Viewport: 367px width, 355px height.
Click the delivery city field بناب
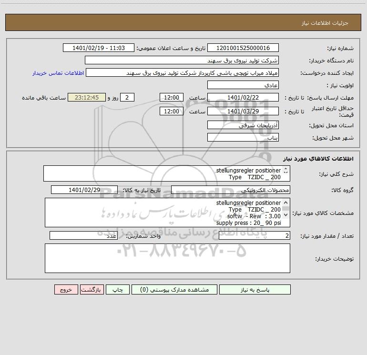[x=243, y=137]
